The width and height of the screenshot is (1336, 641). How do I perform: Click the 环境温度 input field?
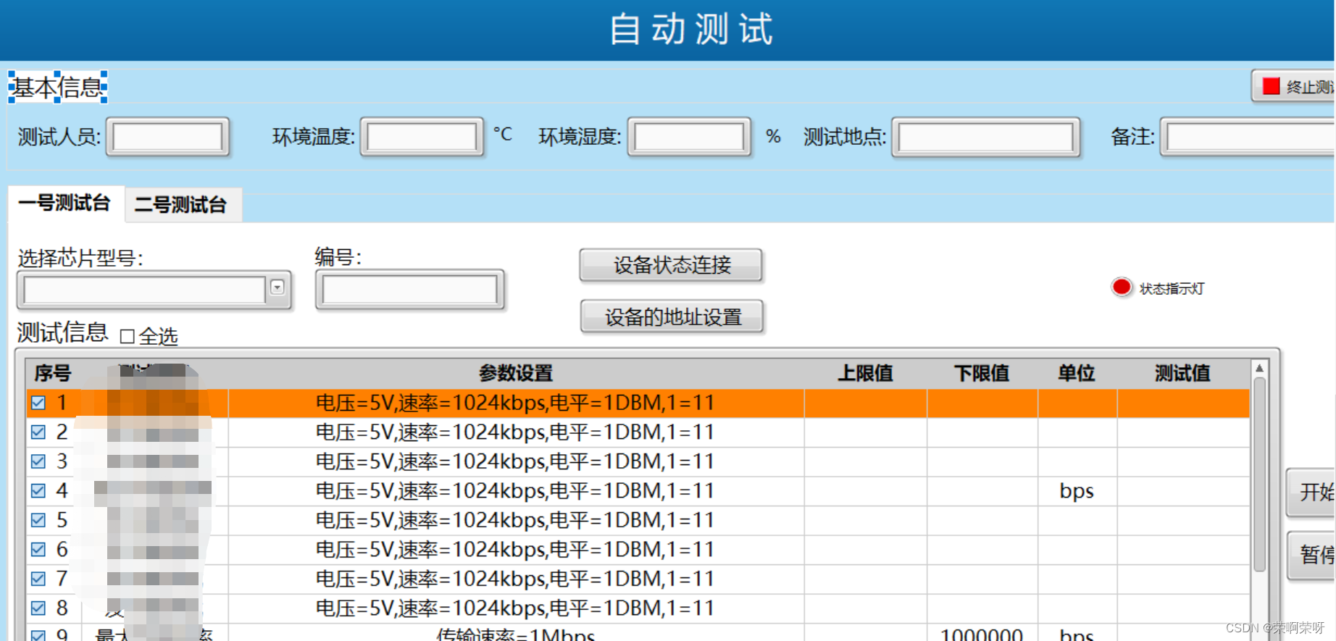click(422, 137)
